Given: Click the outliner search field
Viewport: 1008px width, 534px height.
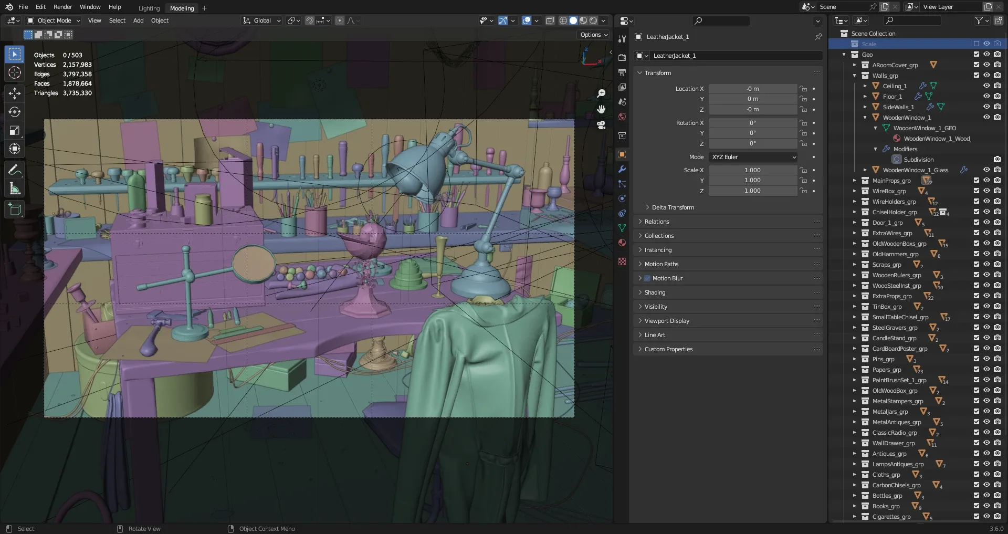Looking at the screenshot, I should 912,20.
